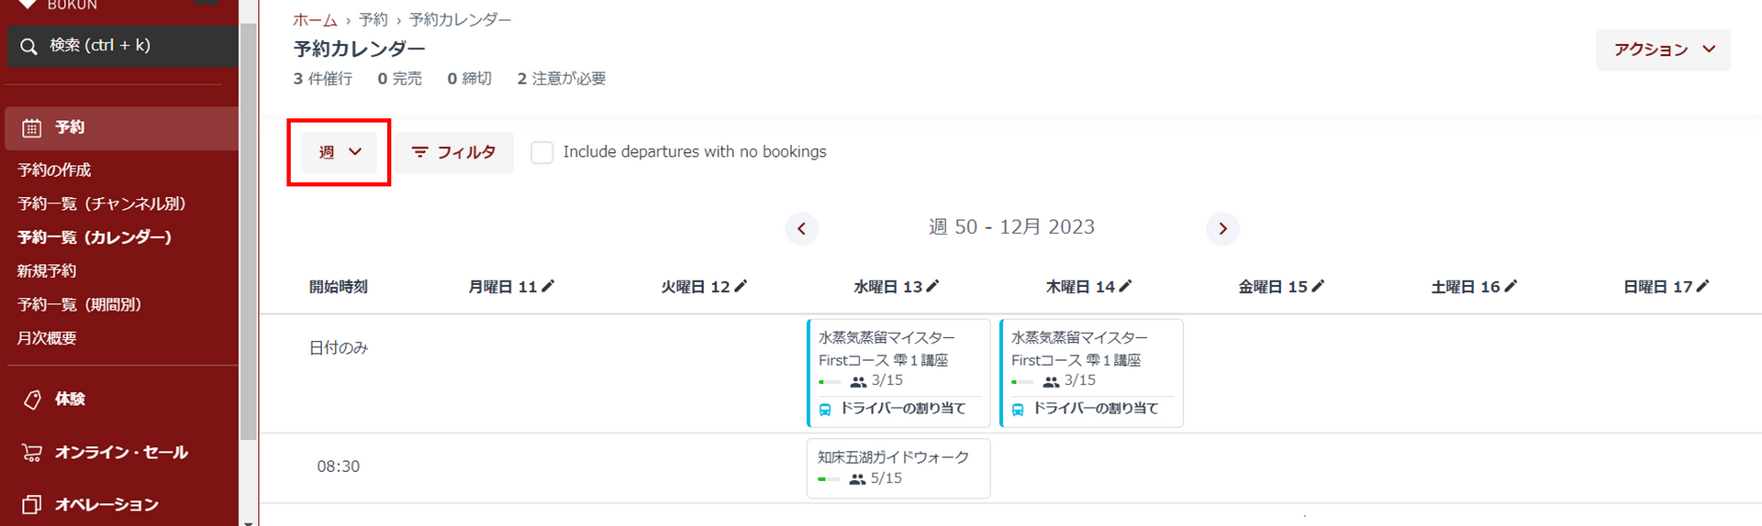Click ドライバーの割り当て on Thursday's card
Viewport: 1762px width, 526px height.
tap(1095, 409)
